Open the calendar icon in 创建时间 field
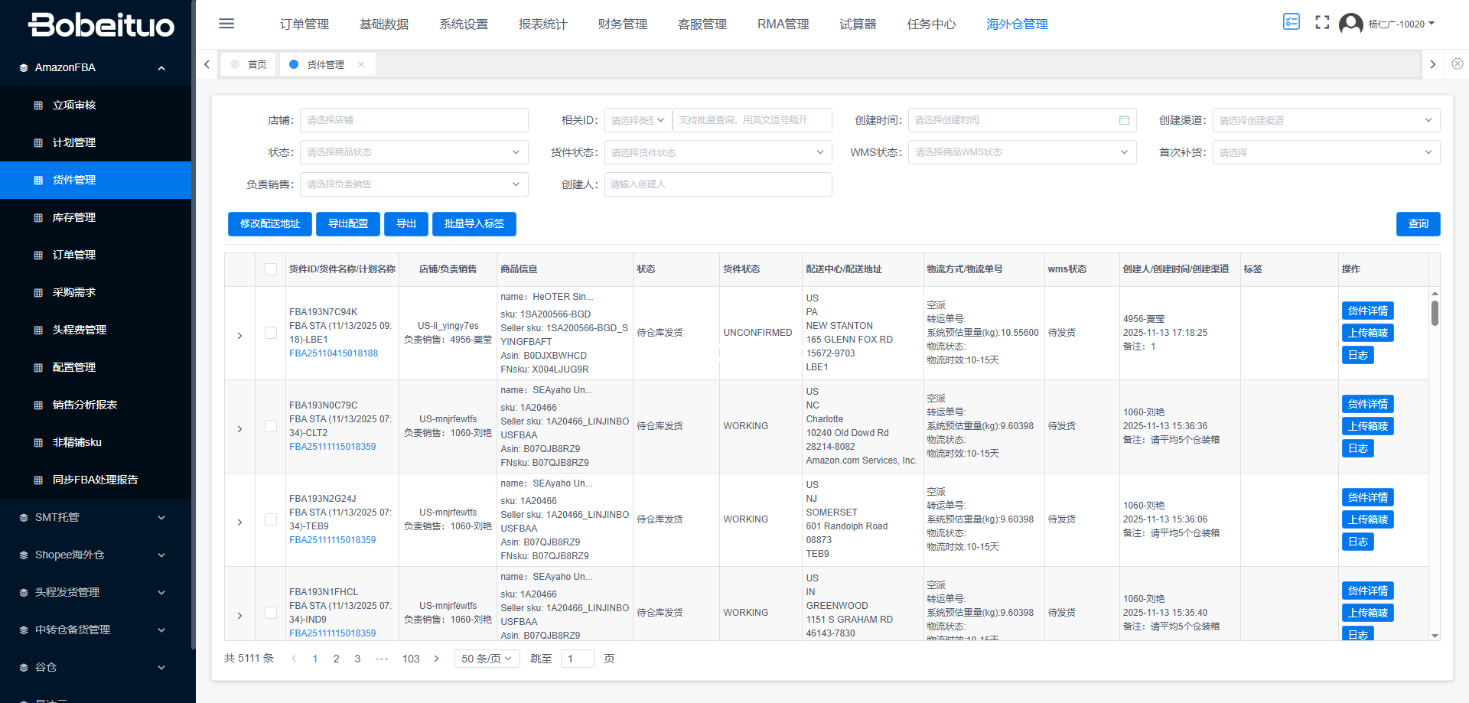The height and width of the screenshot is (703, 1469). tap(1124, 120)
